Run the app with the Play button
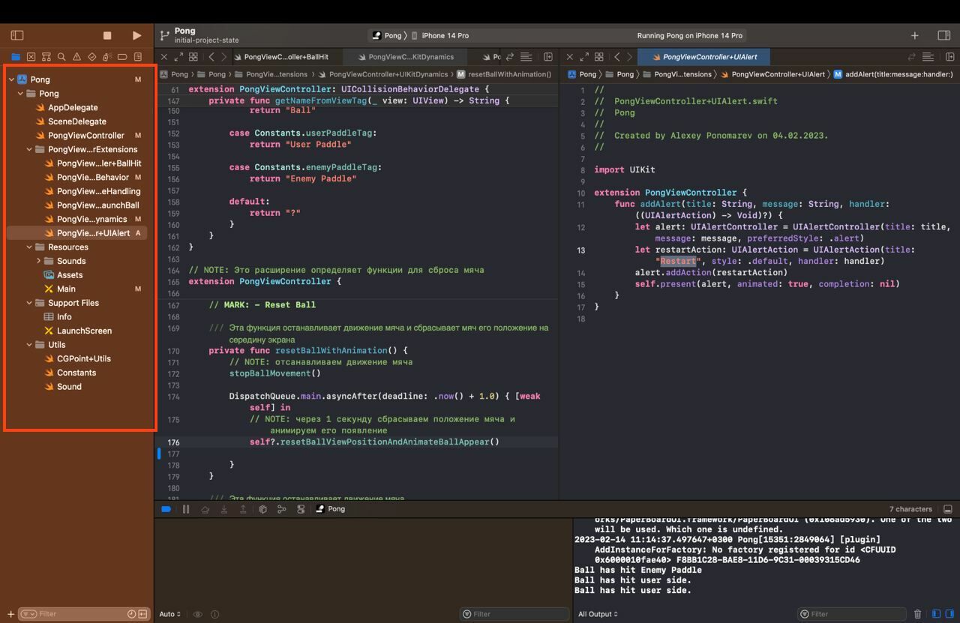Viewport: 960px width, 623px height. (x=136, y=34)
